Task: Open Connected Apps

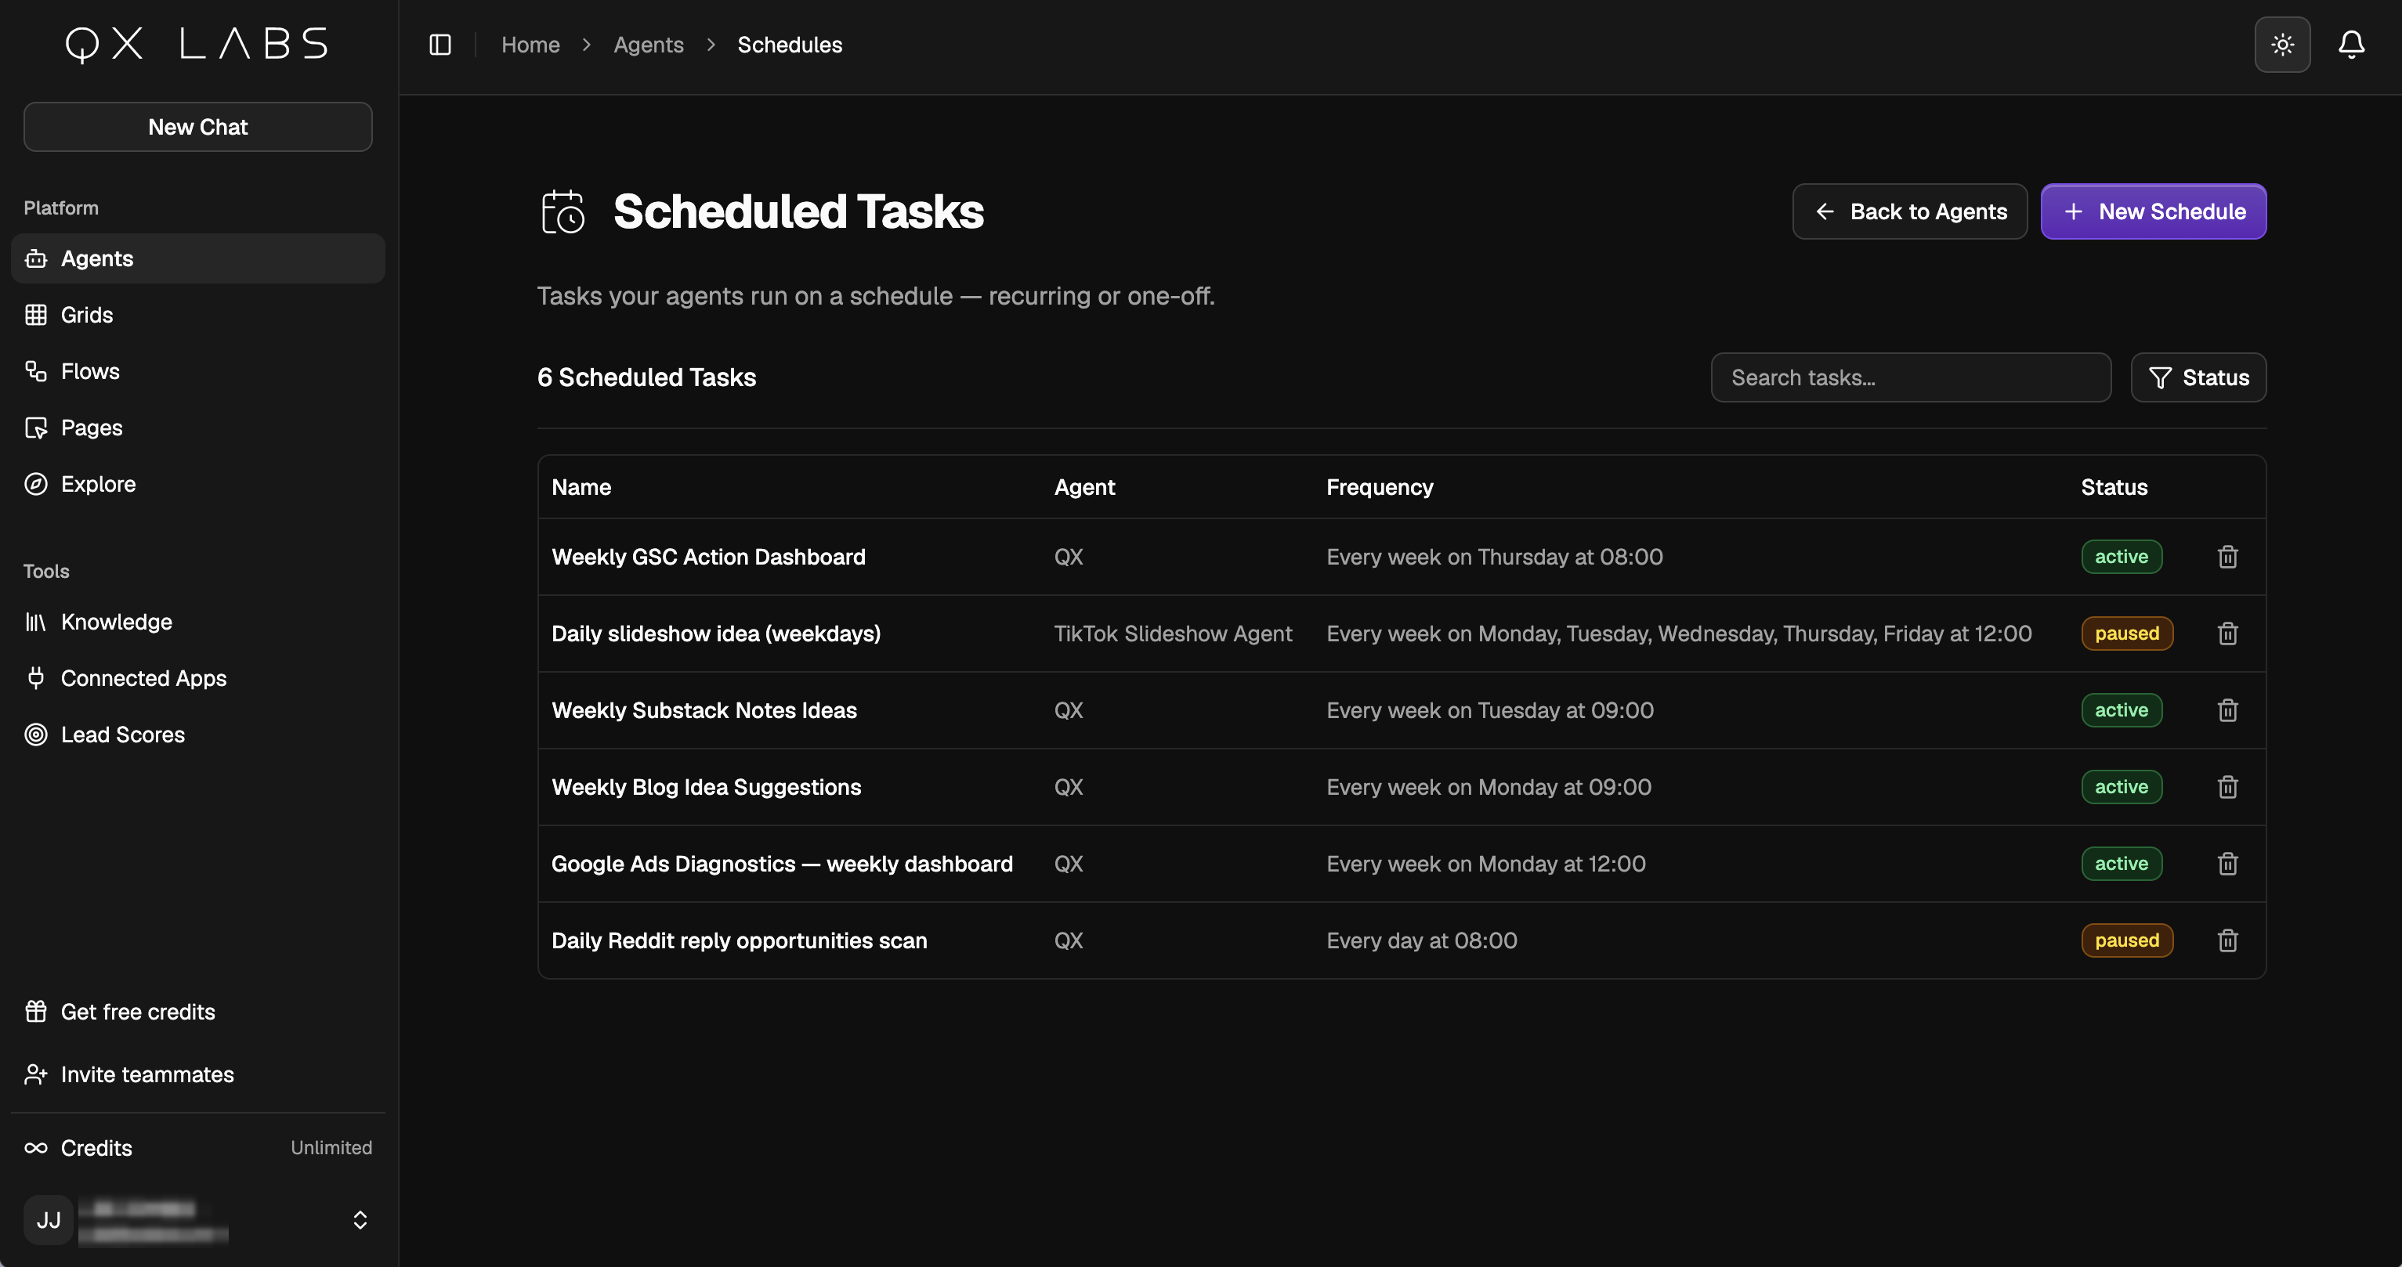Action: pos(197,678)
